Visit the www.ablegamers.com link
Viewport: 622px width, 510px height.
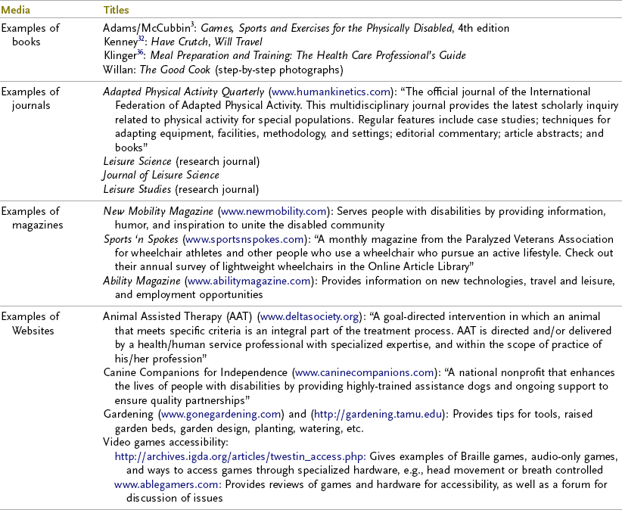(167, 484)
